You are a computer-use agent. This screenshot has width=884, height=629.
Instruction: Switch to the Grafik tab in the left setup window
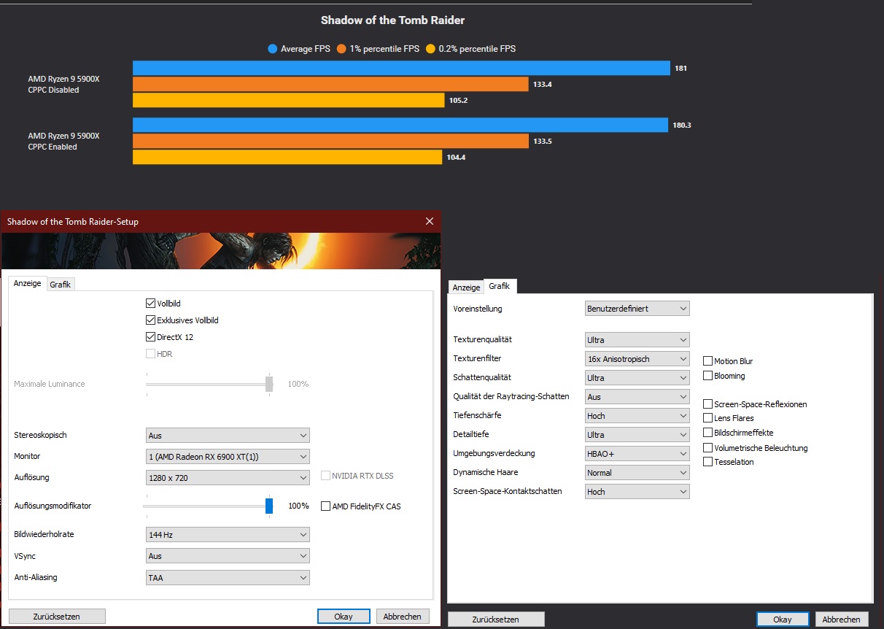pos(61,285)
